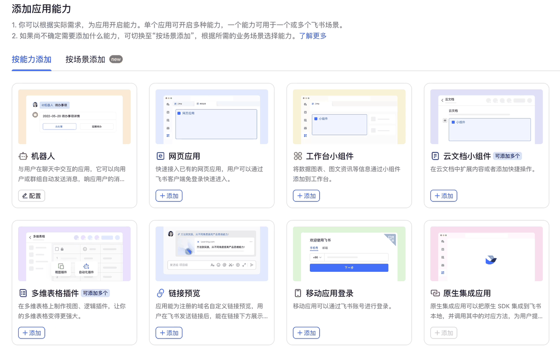Viewport: 560px width, 352px height.
Task: Open the 链接预览 preview thumbnail
Action: [x=212, y=254]
